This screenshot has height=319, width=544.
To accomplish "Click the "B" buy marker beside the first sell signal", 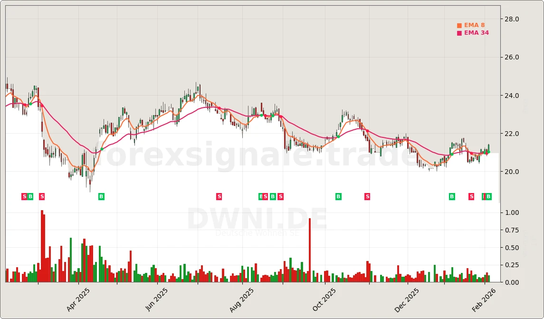I will (30, 196).
